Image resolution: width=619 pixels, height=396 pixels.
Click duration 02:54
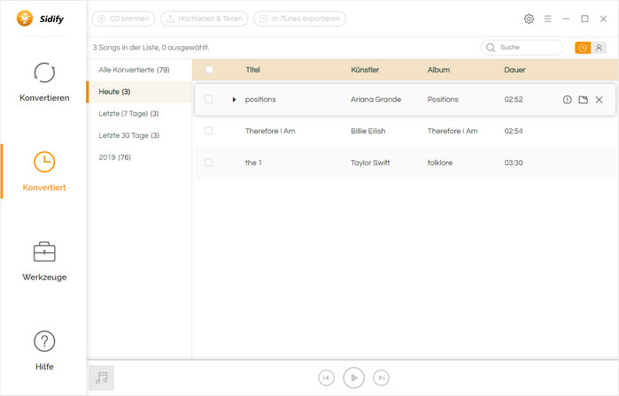click(x=514, y=131)
